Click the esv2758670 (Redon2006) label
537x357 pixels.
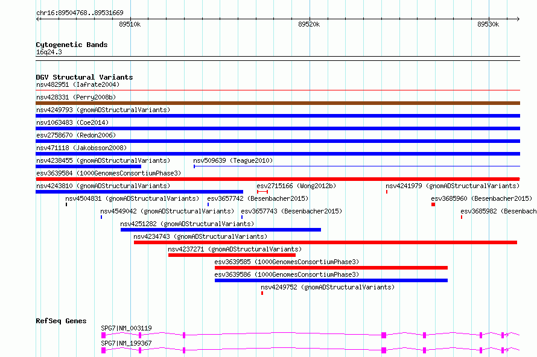pos(76,135)
